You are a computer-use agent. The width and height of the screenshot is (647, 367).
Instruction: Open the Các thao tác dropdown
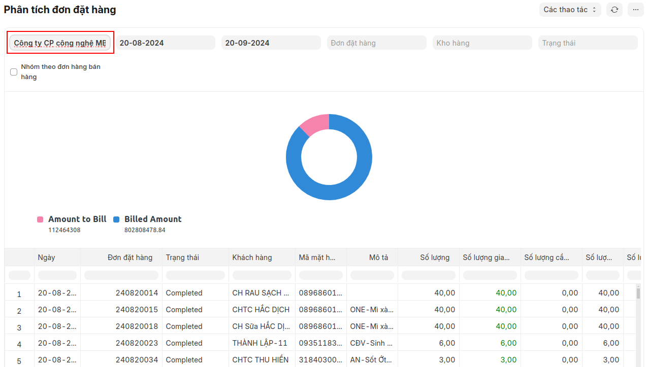570,10
